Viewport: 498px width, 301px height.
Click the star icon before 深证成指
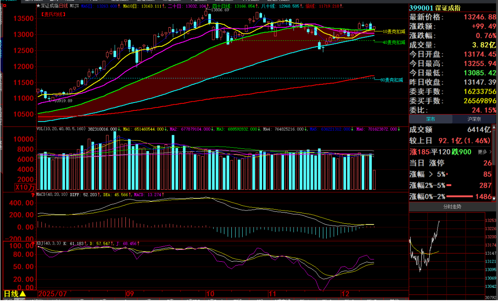tap(38, 7)
